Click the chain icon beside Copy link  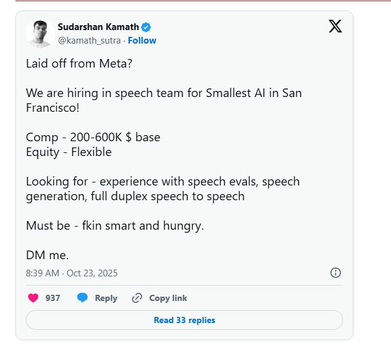click(x=137, y=298)
